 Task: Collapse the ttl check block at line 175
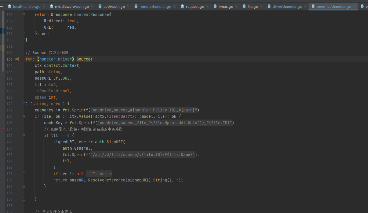(24, 135)
